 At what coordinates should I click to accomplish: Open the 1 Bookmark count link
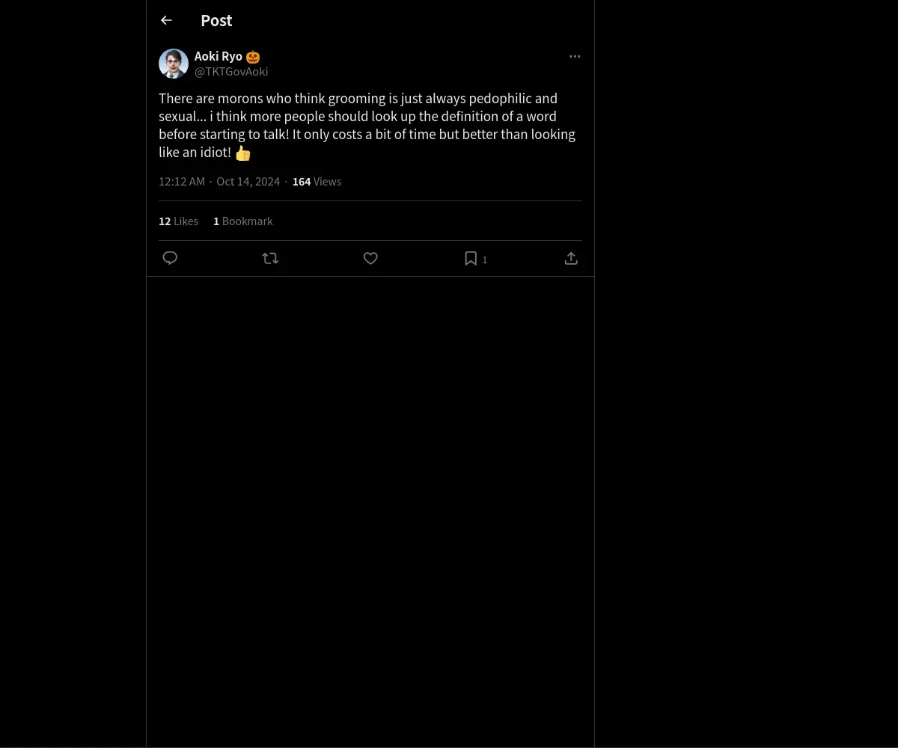(x=243, y=221)
